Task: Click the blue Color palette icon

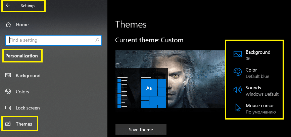Action: tap(237, 72)
